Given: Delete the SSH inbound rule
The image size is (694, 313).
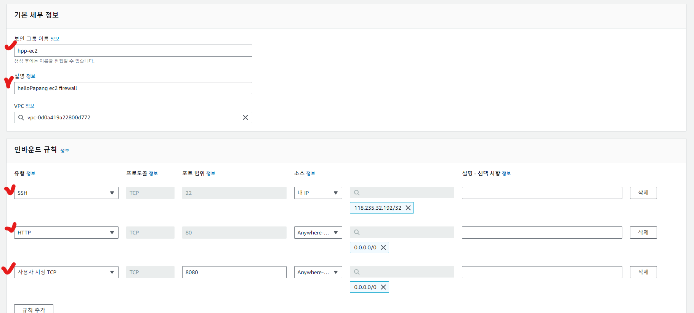Looking at the screenshot, I should (x=643, y=193).
